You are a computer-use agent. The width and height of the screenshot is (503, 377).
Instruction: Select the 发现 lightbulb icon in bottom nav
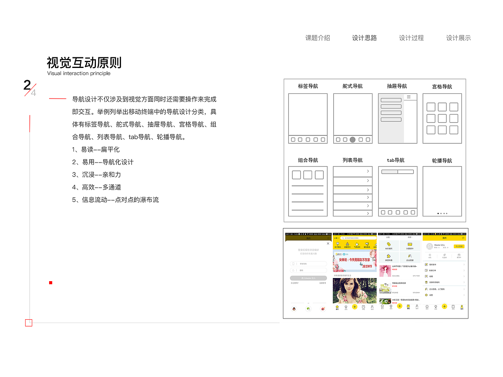point(346,307)
